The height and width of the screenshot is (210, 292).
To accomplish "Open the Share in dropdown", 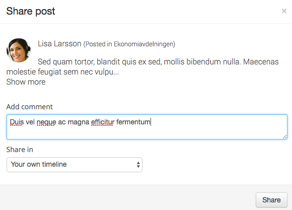I will (x=75, y=165).
